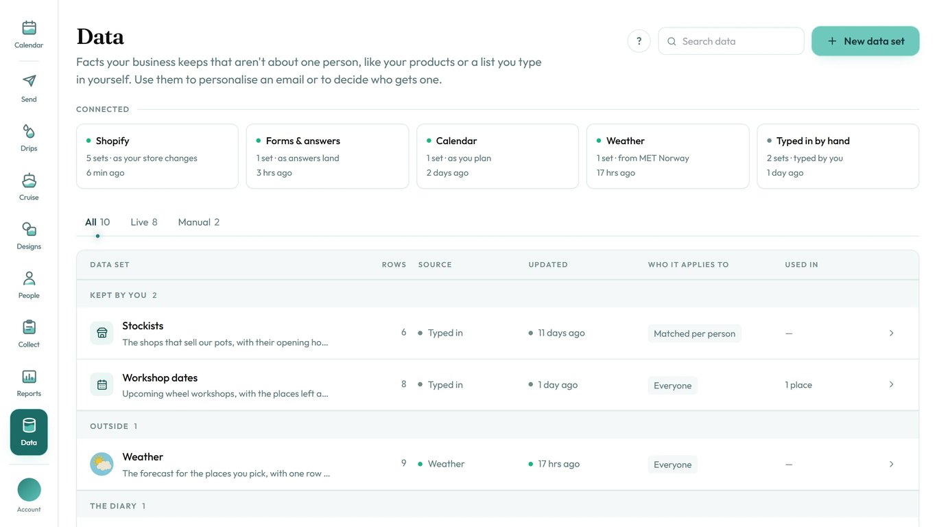Click the Weather sun-cloud icon
The width and height of the screenshot is (937, 527).
point(102,464)
